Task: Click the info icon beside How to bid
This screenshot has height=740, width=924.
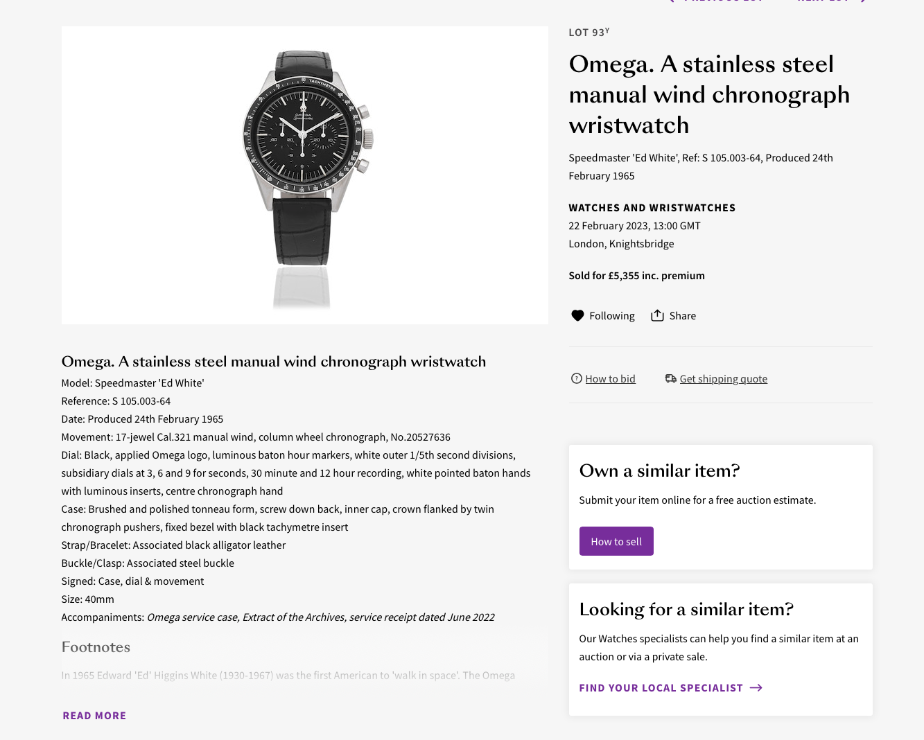Action: pos(576,378)
